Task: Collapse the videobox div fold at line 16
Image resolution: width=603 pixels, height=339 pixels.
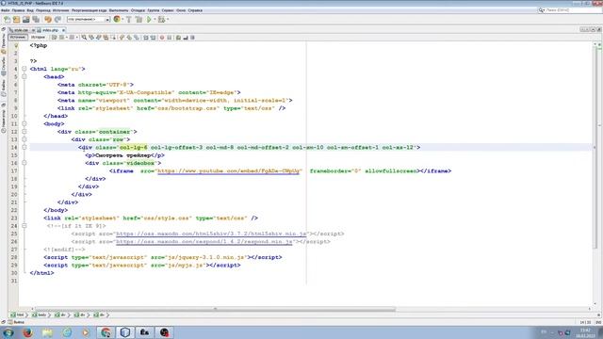Action: [24, 163]
